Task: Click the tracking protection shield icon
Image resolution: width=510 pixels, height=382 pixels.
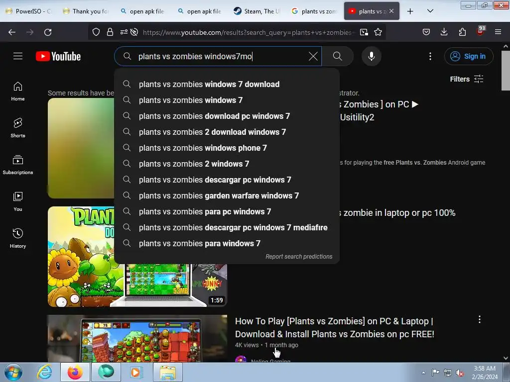Action: [x=96, y=32]
